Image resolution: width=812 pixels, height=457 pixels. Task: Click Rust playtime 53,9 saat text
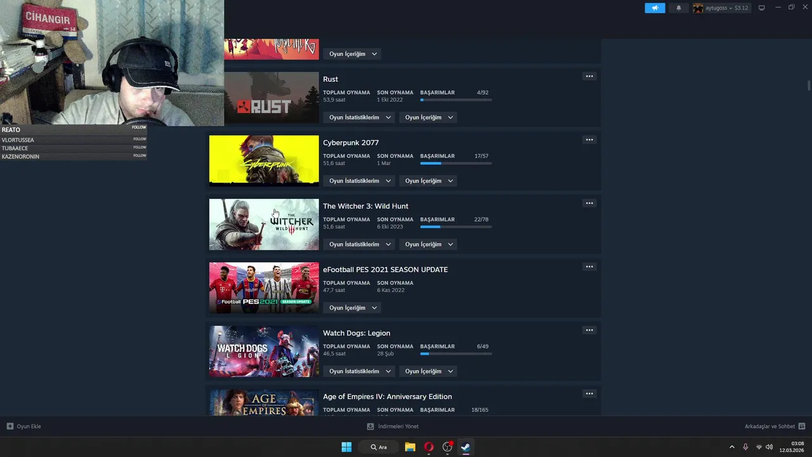(334, 100)
